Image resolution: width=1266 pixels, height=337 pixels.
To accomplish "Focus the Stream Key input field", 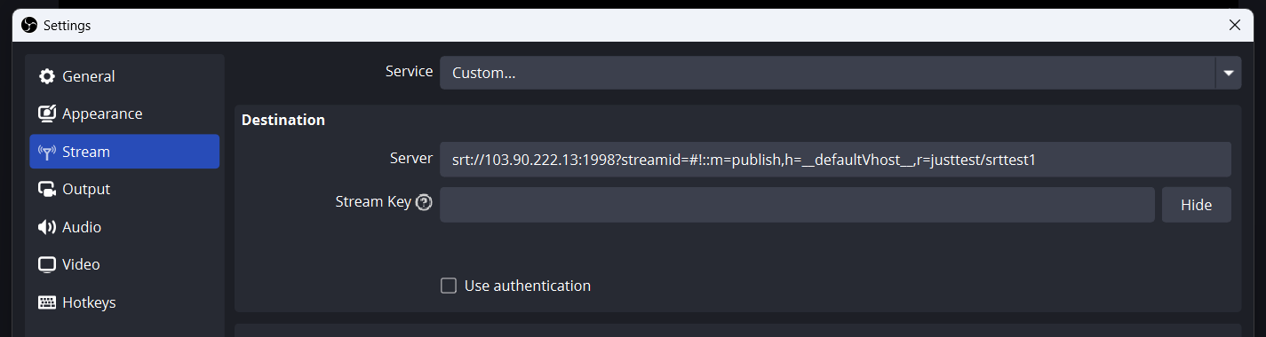I will click(x=797, y=205).
